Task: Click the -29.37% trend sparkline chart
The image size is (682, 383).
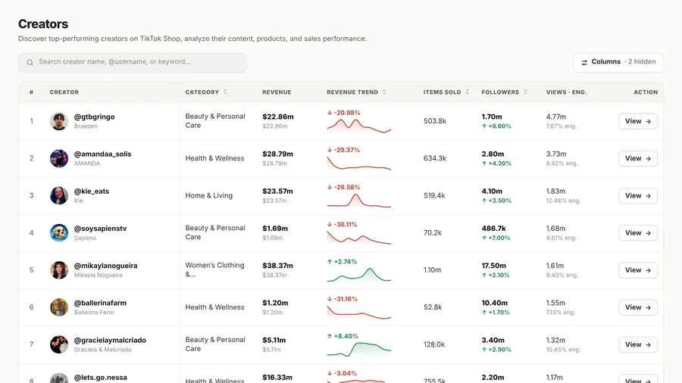Action: pyautogui.click(x=359, y=163)
